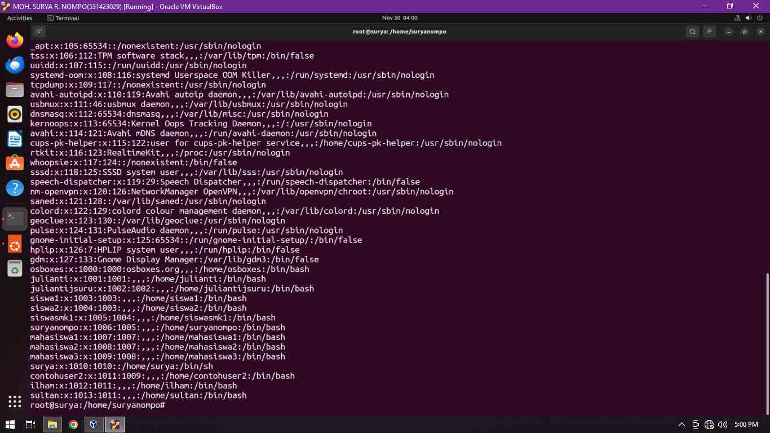Open the Windows network globe icon

tap(709, 425)
